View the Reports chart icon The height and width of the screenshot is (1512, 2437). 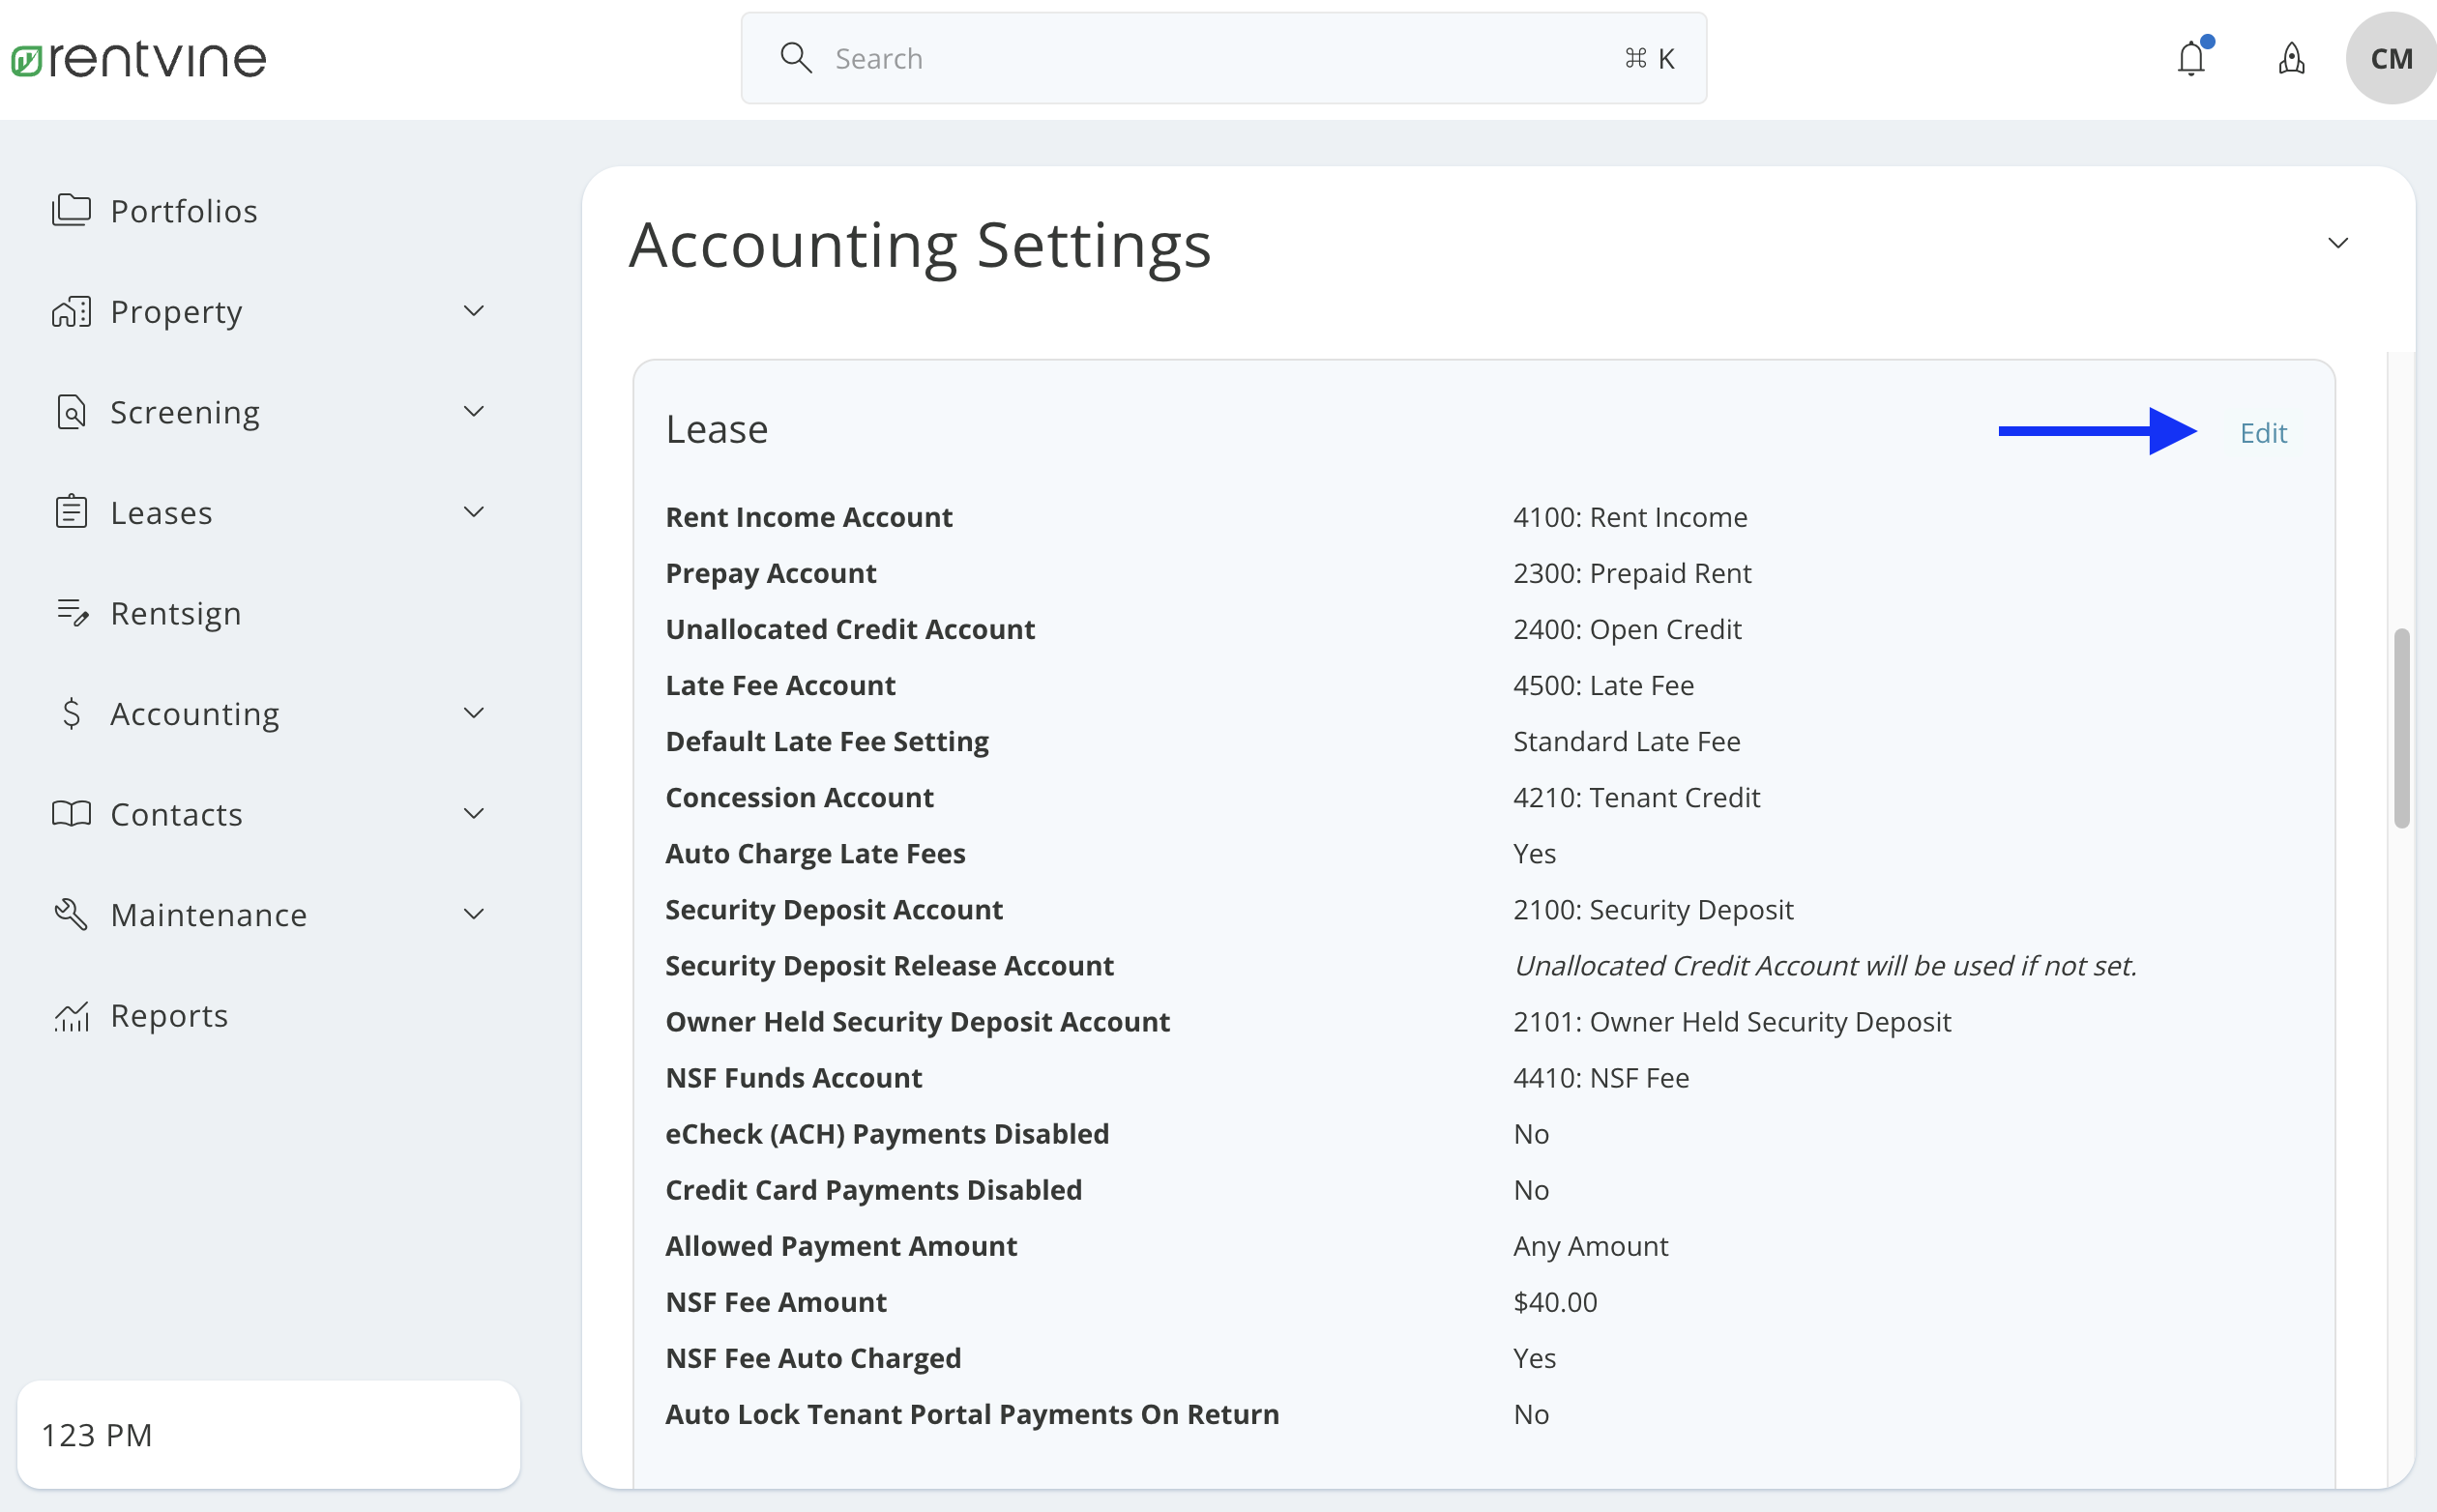pos(72,1015)
